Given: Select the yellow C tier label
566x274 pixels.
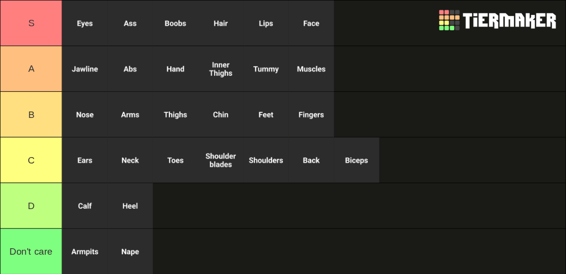Looking at the screenshot, I should coord(31,160).
